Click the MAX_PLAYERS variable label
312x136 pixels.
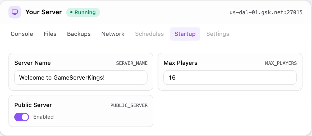[x=281, y=63]
